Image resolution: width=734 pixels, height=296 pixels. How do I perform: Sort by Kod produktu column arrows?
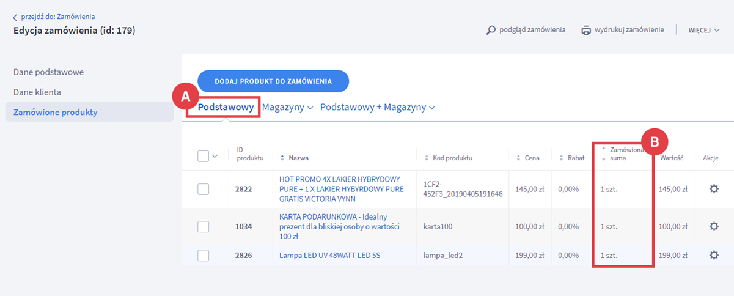coord(426,158)
